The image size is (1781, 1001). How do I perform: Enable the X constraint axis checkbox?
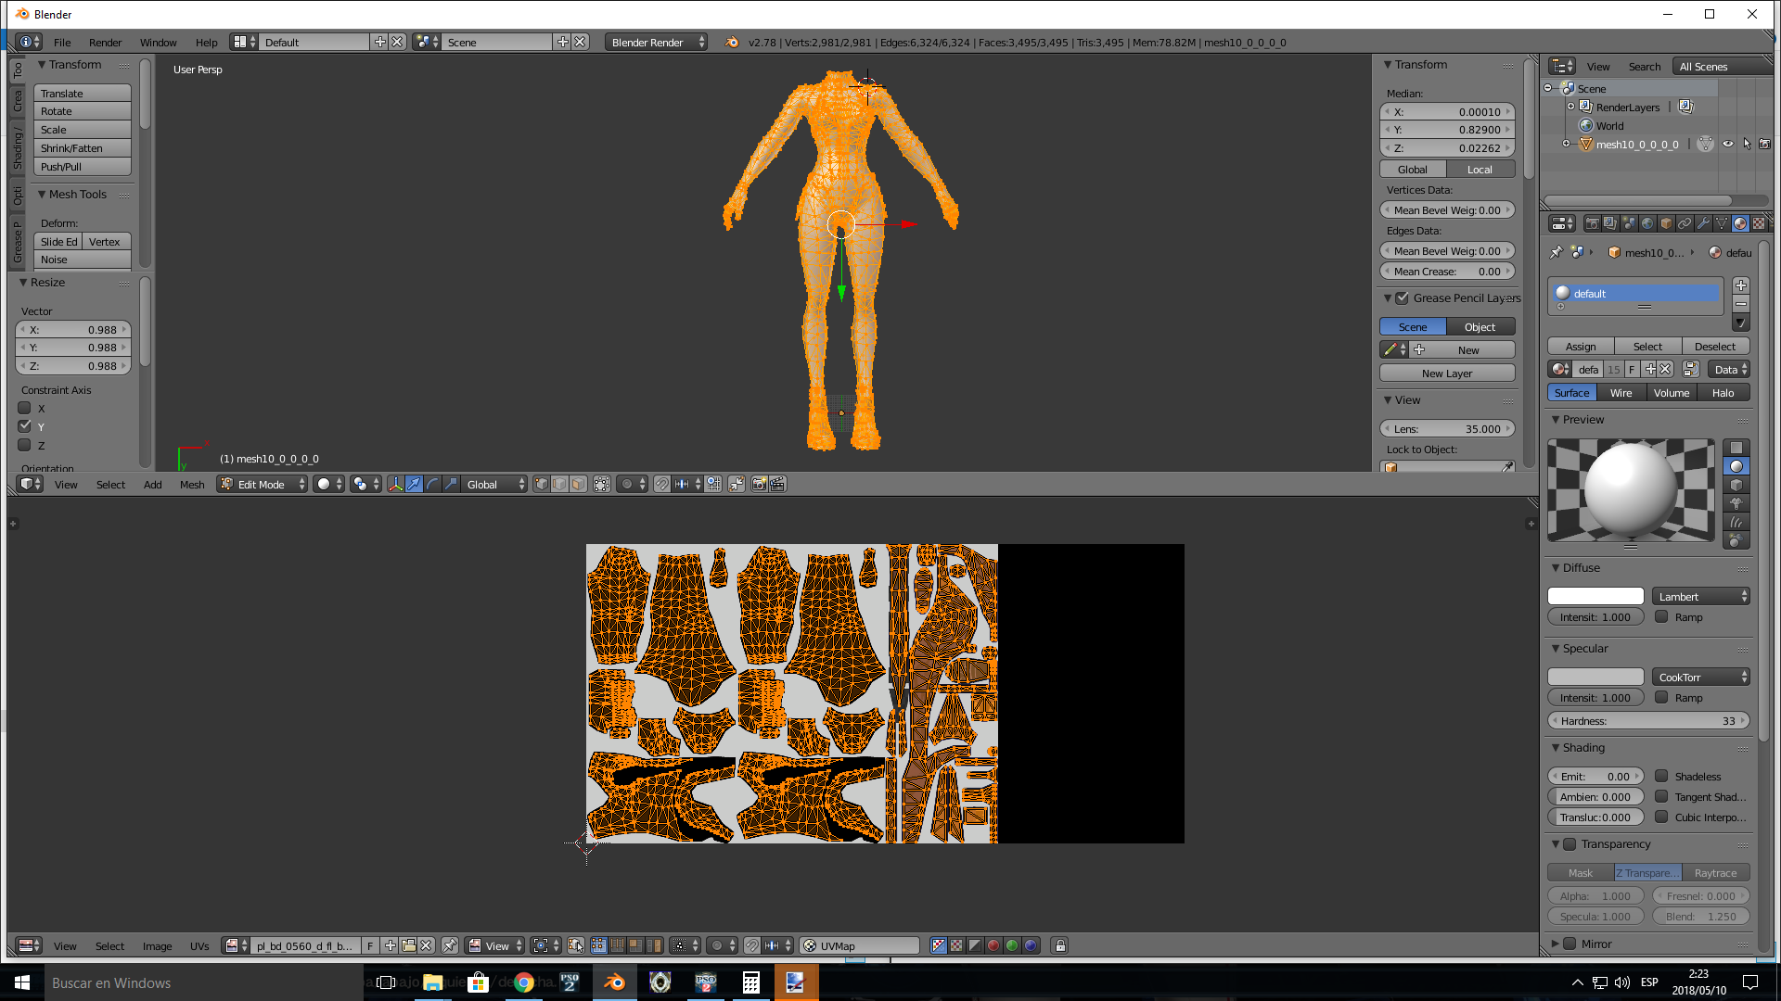[25, 408]
